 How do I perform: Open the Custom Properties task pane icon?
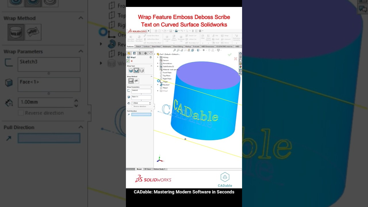(x=240, y=70)
